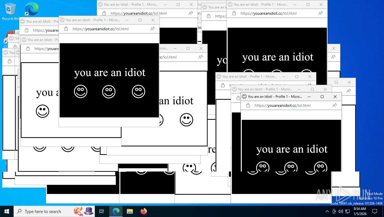384x217 pixels.
Task: Select the active window's youareanidiot.cc address bar
Action: (x=282, y=105)
